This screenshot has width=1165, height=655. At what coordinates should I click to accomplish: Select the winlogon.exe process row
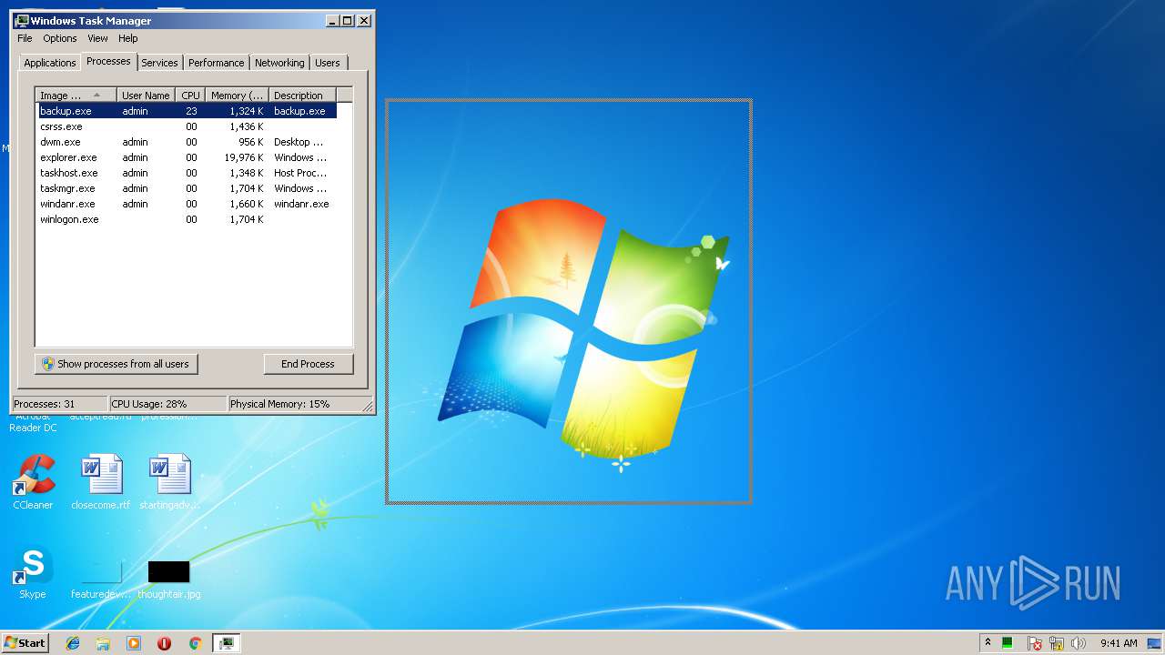point(187,219)
